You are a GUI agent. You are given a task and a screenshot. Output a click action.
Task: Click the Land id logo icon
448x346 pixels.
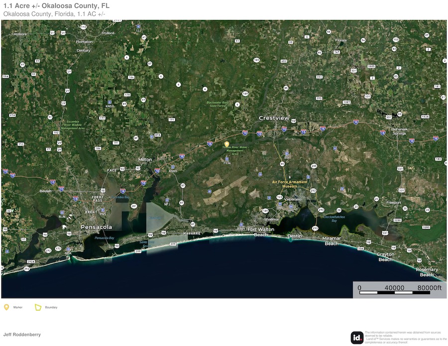[357, 338]
